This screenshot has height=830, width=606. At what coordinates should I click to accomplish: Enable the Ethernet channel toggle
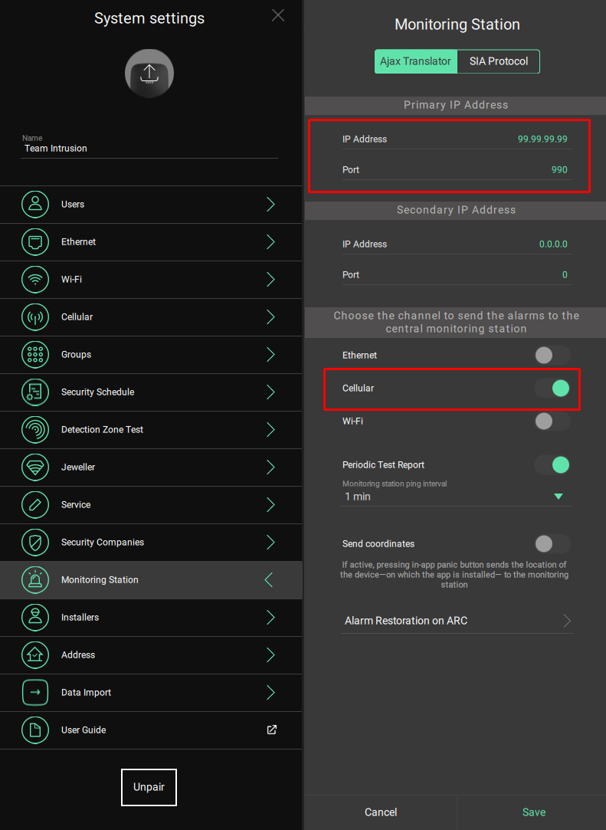pyautogui.click(x=552, y=355)
